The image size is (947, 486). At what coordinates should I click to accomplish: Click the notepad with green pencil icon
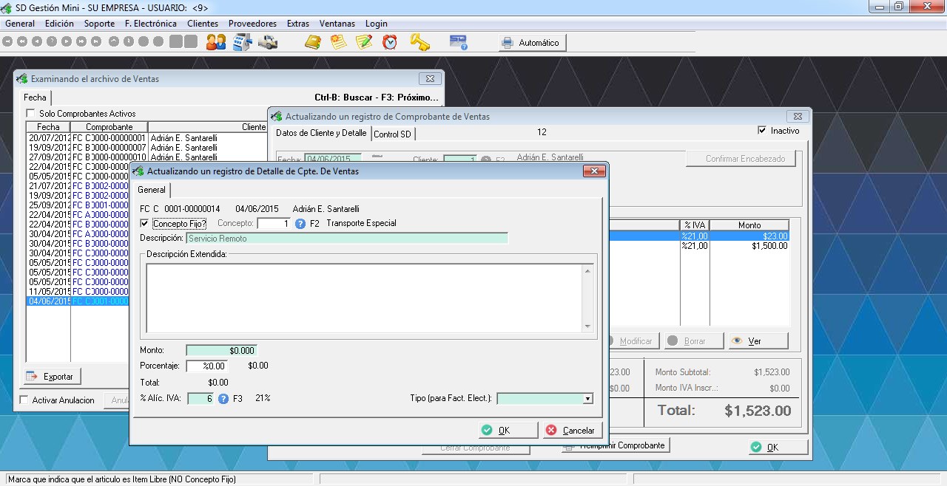363,42
